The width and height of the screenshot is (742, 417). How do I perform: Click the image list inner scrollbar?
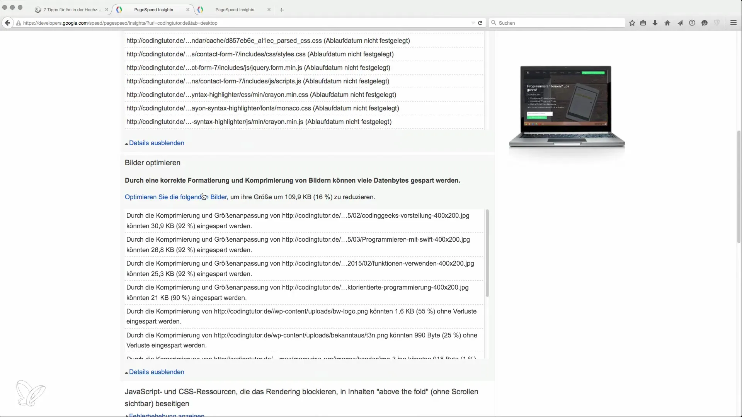pyautogui.click(x=487, y=253)
